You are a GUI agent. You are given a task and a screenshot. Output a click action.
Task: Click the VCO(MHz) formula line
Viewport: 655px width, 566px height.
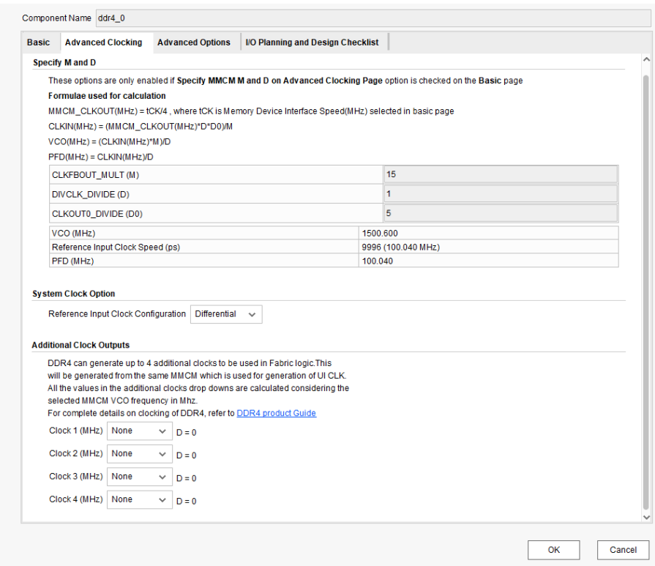(x=110, y=142)
